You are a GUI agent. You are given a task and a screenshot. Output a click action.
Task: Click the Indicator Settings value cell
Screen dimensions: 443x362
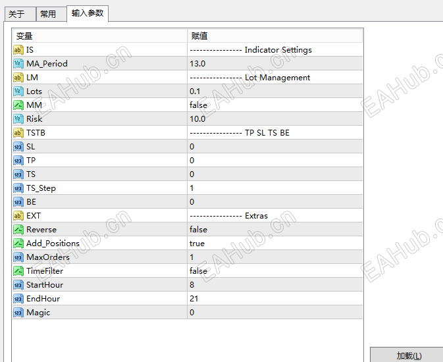275,50
